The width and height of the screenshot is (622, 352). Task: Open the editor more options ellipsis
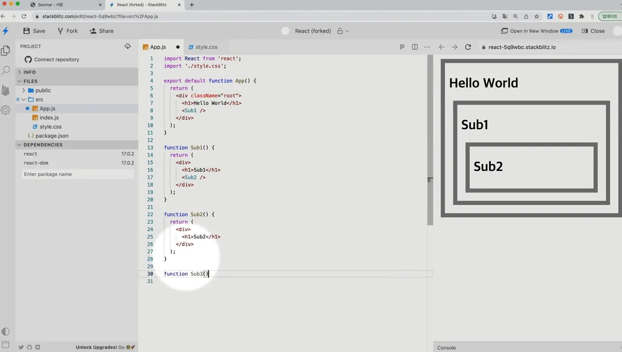[x=427, y=47]
